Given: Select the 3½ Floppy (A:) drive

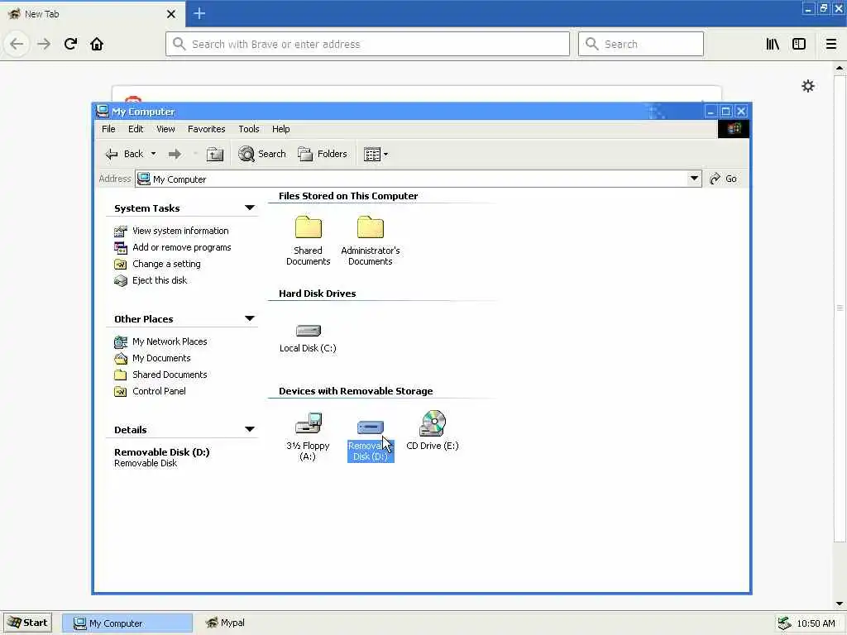Looking at the screenshot, I should tap(308, 436).
